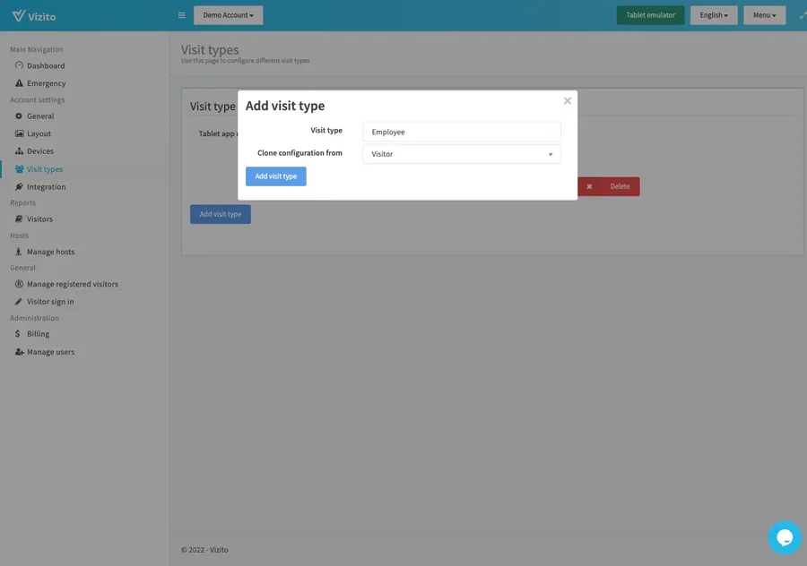Confirm with the Add visit type button

274,176
